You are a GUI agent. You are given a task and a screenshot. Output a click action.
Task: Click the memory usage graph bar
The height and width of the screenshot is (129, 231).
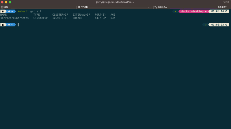[x=120, y=7]
